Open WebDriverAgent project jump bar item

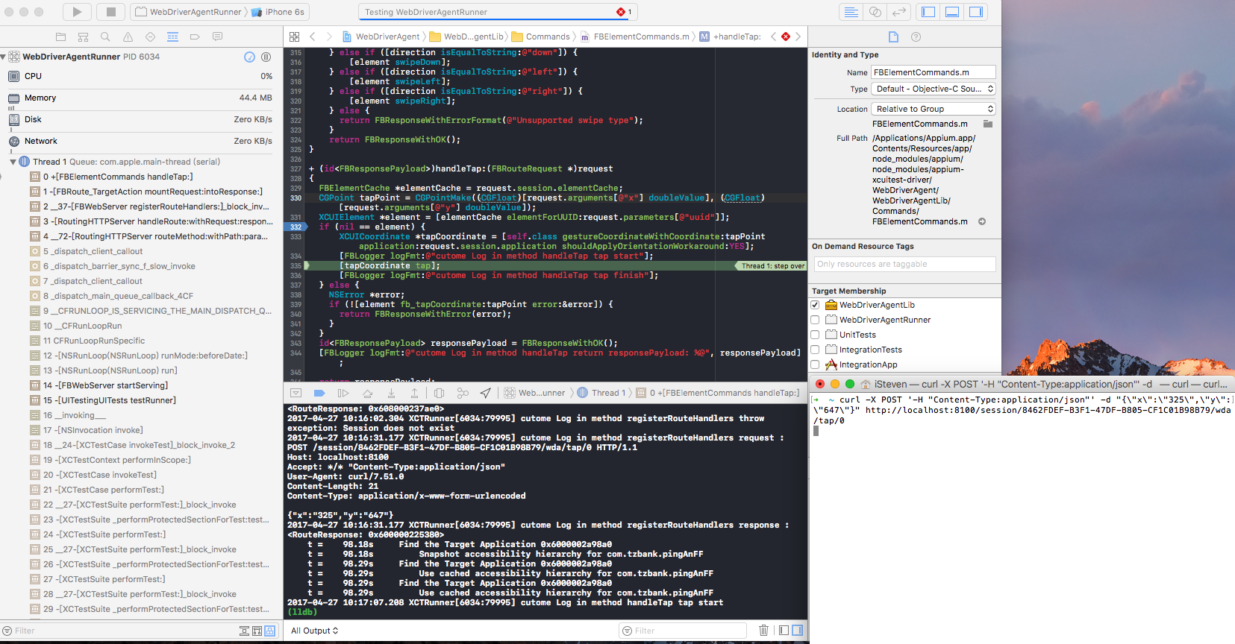coord(381,37)
